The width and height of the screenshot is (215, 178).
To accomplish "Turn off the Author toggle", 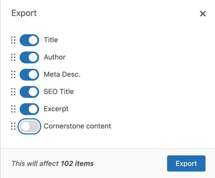I will coord(29,57).
